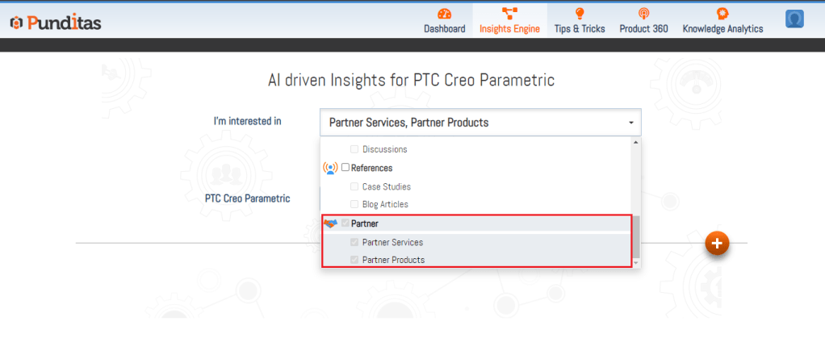Toggle the Partner Products checkbox
825x338 pixels.
(x=354, y=260)
